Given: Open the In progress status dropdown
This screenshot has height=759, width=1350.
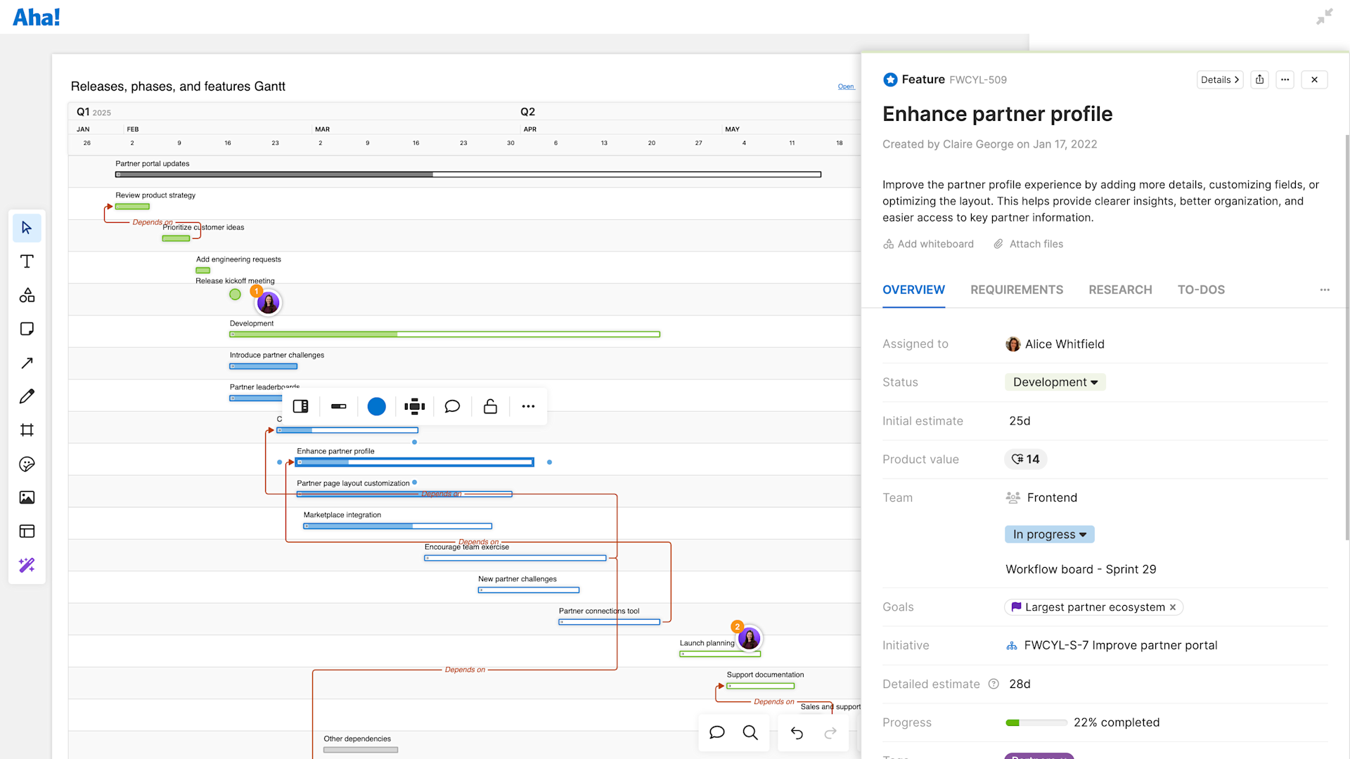Looking at the screenshot, I should click(x=1050, y=535).
